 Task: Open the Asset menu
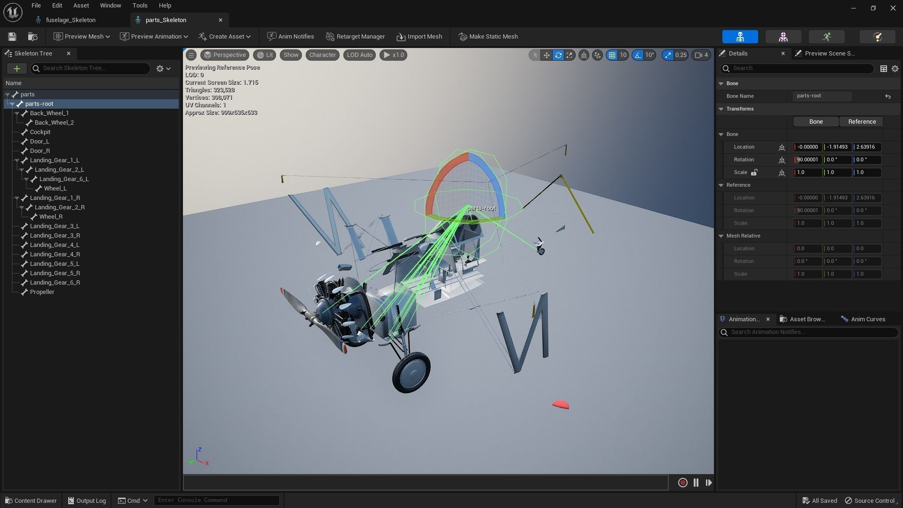coord(81,6)
